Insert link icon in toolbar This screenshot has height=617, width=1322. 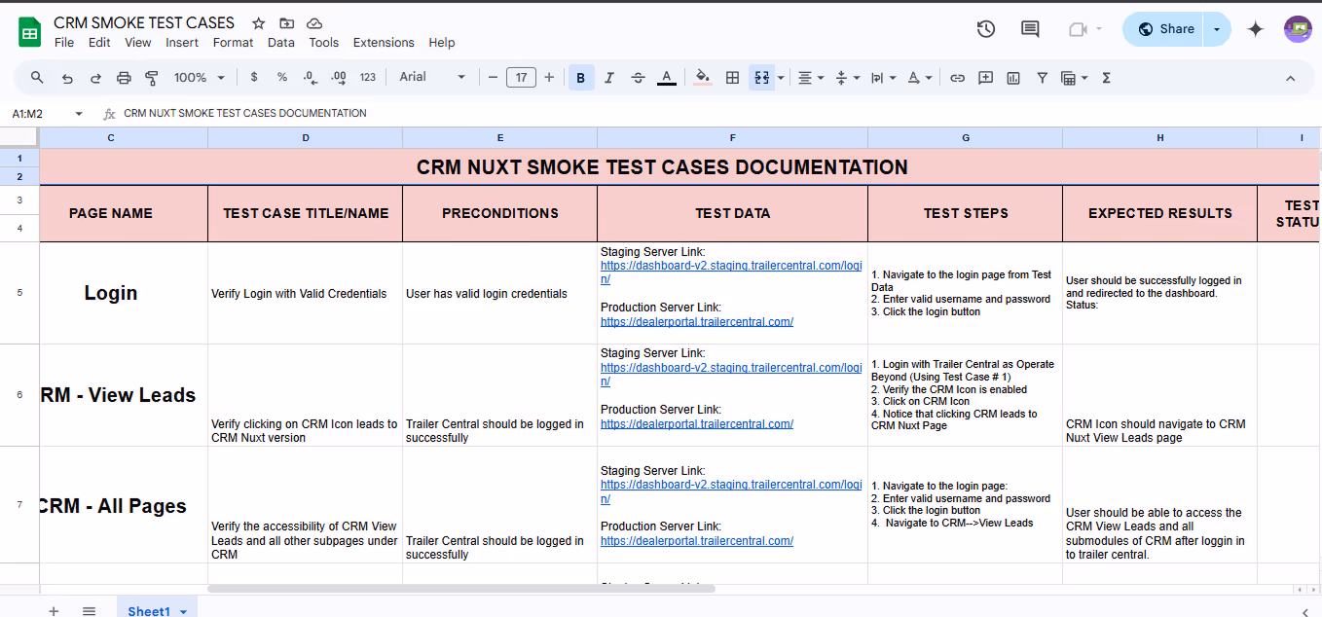pos(957,78)
